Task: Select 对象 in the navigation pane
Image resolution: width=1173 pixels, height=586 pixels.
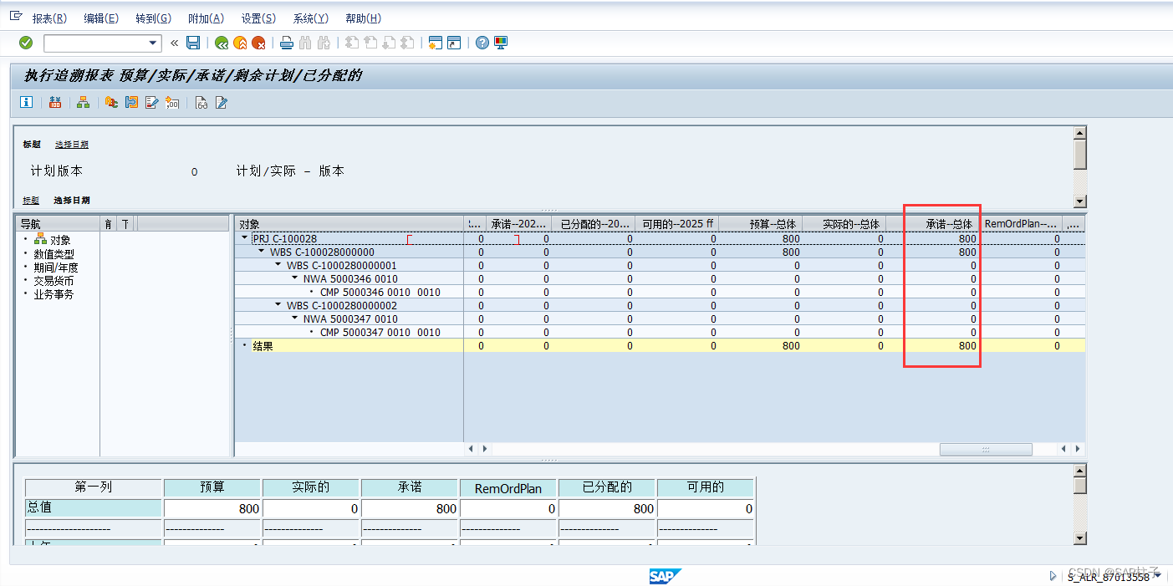Action: 60,240
